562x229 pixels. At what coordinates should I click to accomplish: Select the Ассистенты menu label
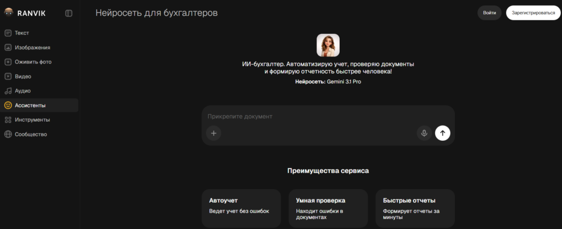pos(30,105)
